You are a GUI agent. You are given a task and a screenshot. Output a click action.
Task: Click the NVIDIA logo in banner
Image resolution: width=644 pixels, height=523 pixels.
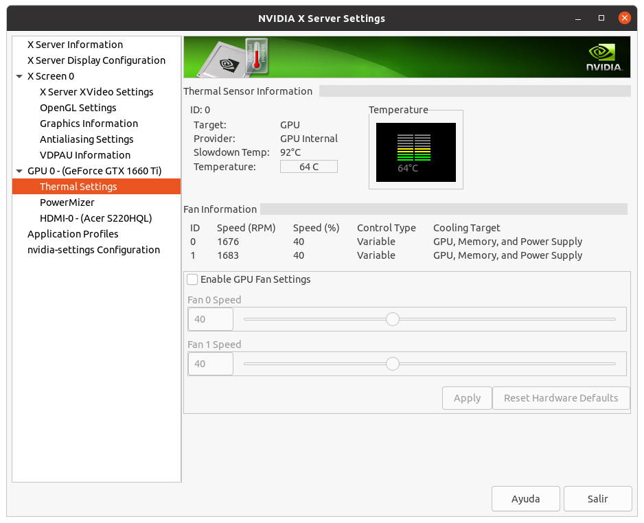603,58
